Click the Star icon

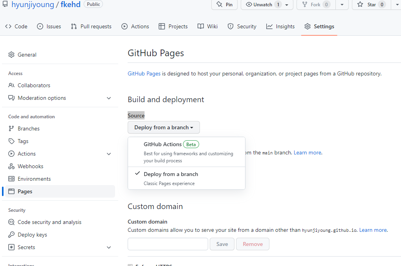[360, 4]
